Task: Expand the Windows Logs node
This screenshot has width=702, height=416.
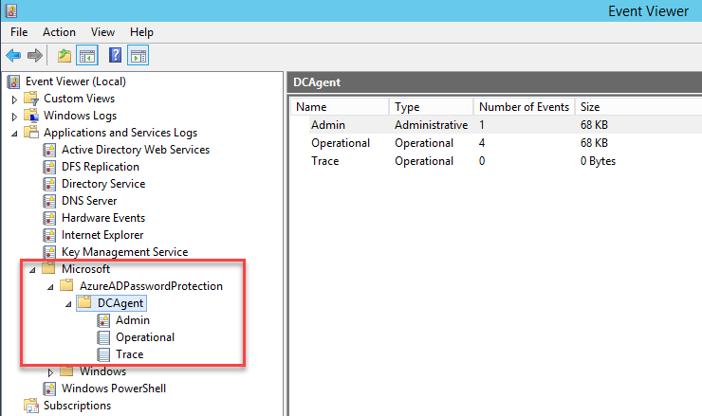Action: (14, 117)
